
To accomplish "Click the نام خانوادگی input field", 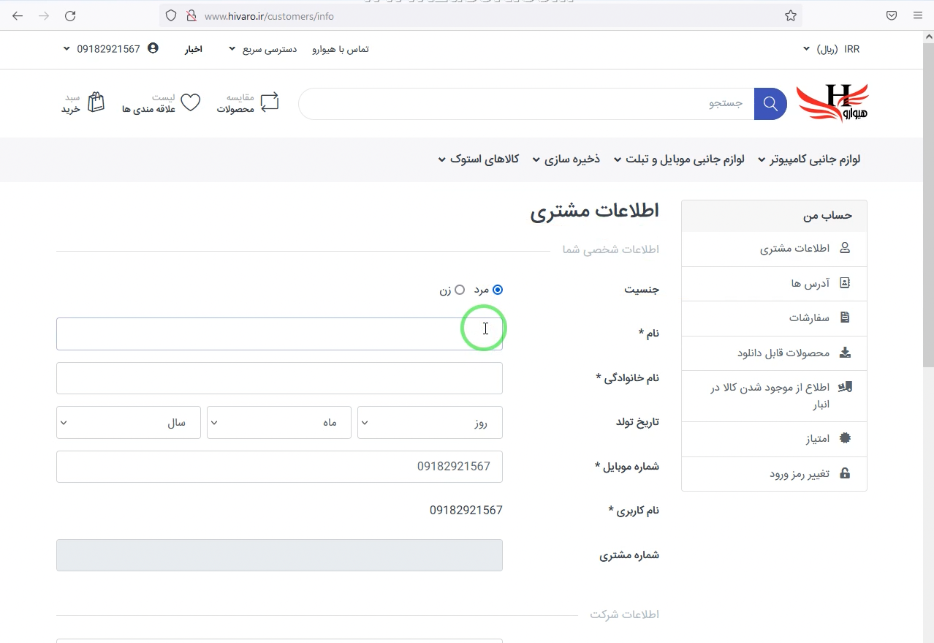I will coord(279,378).
